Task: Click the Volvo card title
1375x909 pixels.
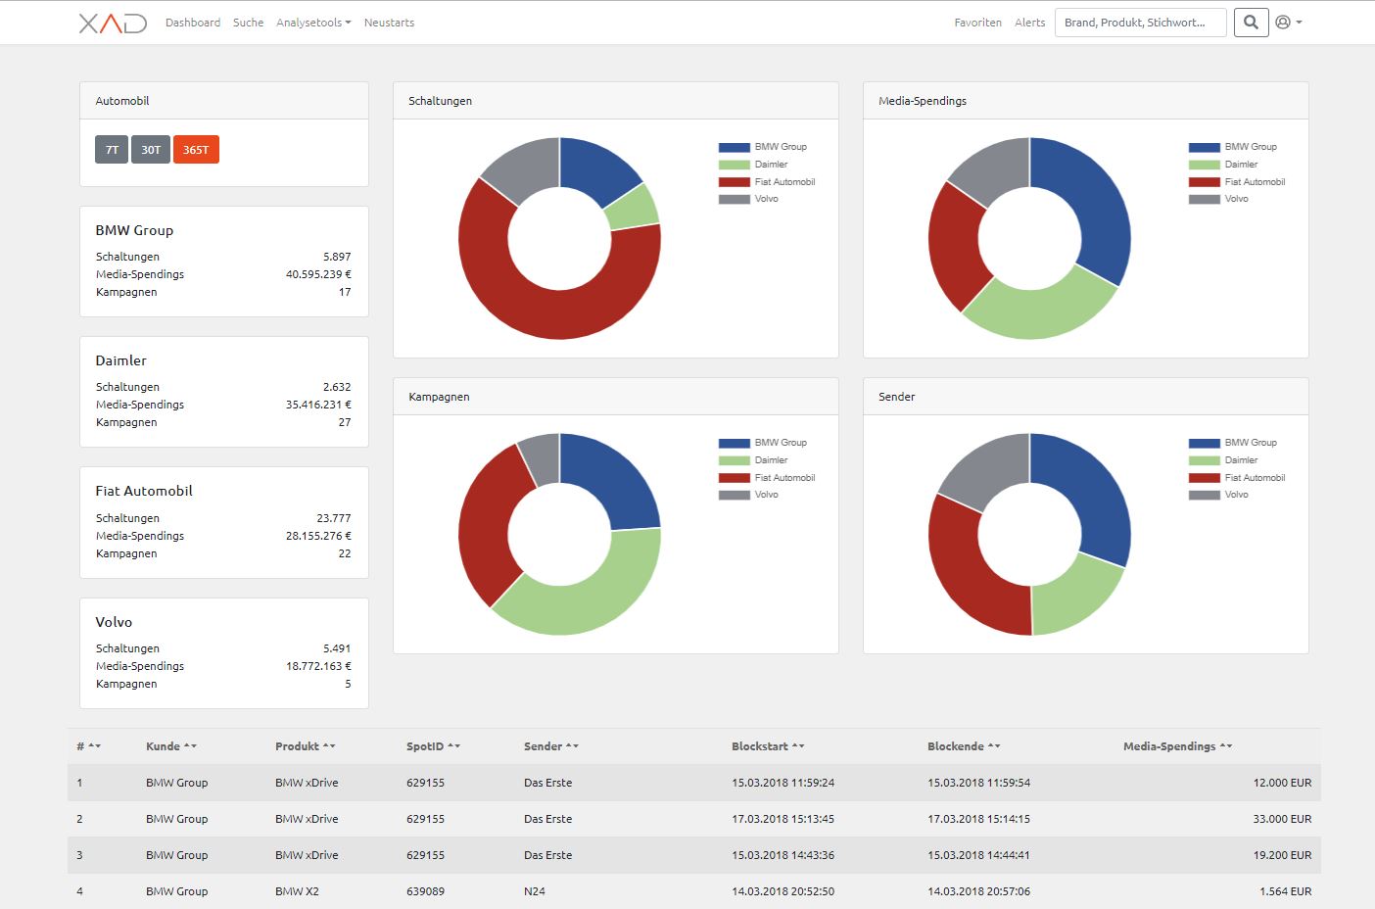Action: (114, 622)
